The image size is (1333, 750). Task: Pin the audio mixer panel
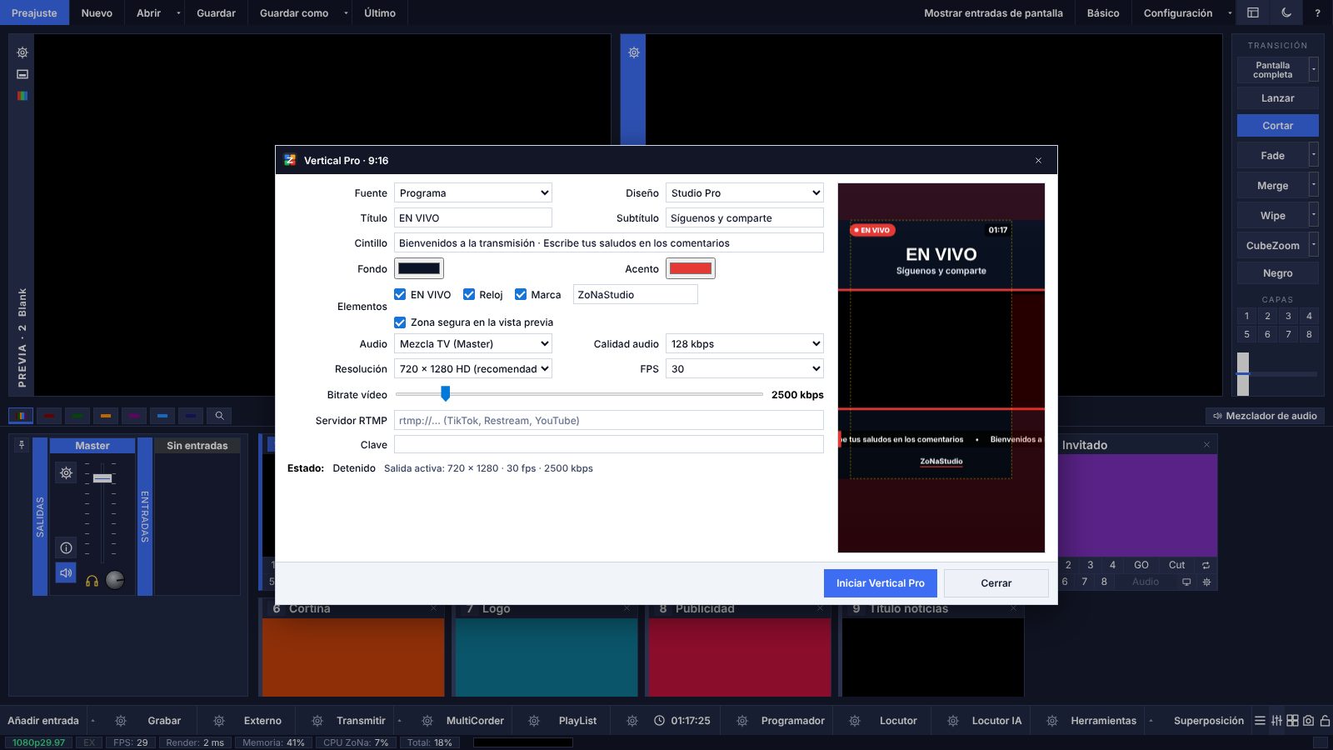pos(22,445)
